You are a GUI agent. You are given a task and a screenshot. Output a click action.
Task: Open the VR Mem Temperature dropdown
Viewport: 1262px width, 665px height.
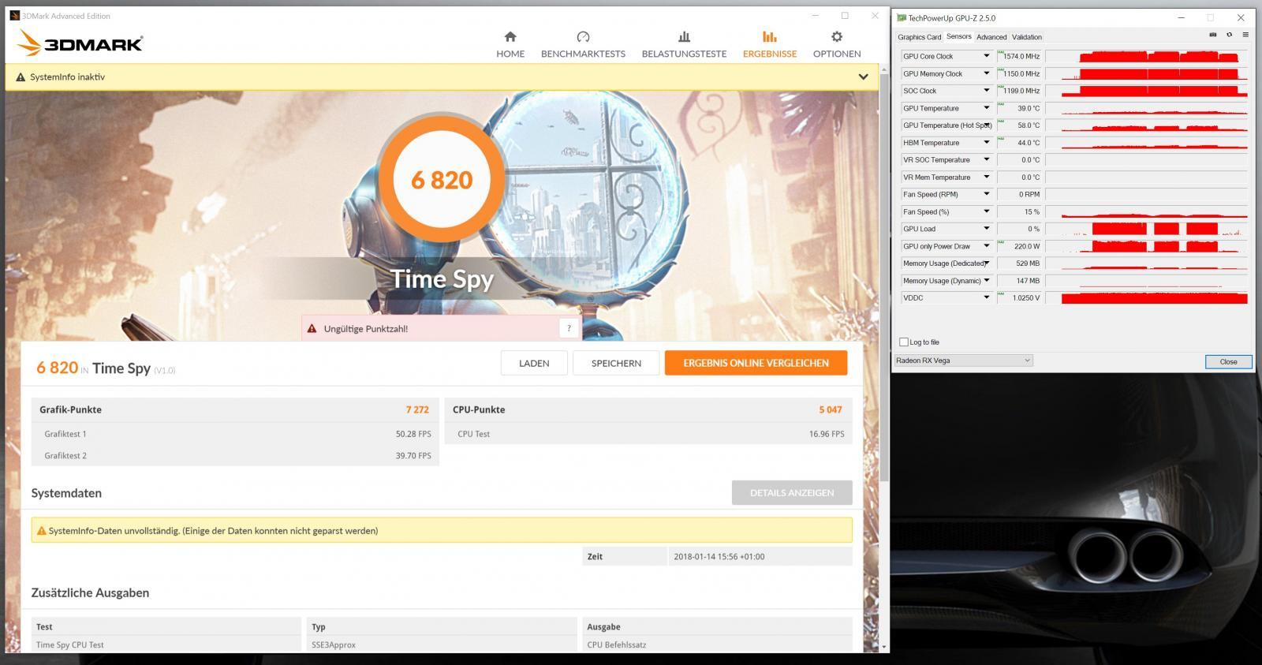coord(986,177)
